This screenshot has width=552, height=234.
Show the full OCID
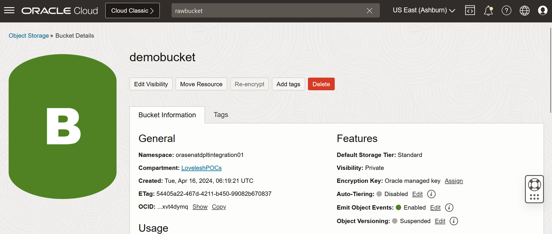coord(200,207)
